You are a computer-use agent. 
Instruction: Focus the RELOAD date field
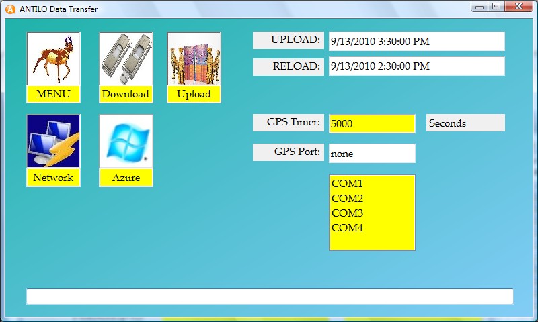coord(416,66)
